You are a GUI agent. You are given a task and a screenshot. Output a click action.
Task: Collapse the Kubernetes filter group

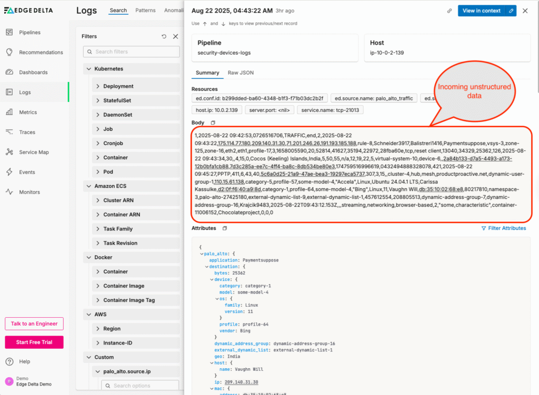point(87,69)
